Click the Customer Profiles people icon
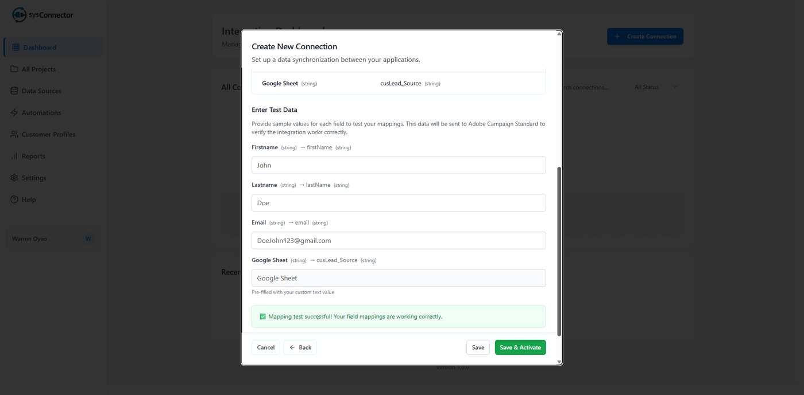The image size is (804, 395). point(14,135)
